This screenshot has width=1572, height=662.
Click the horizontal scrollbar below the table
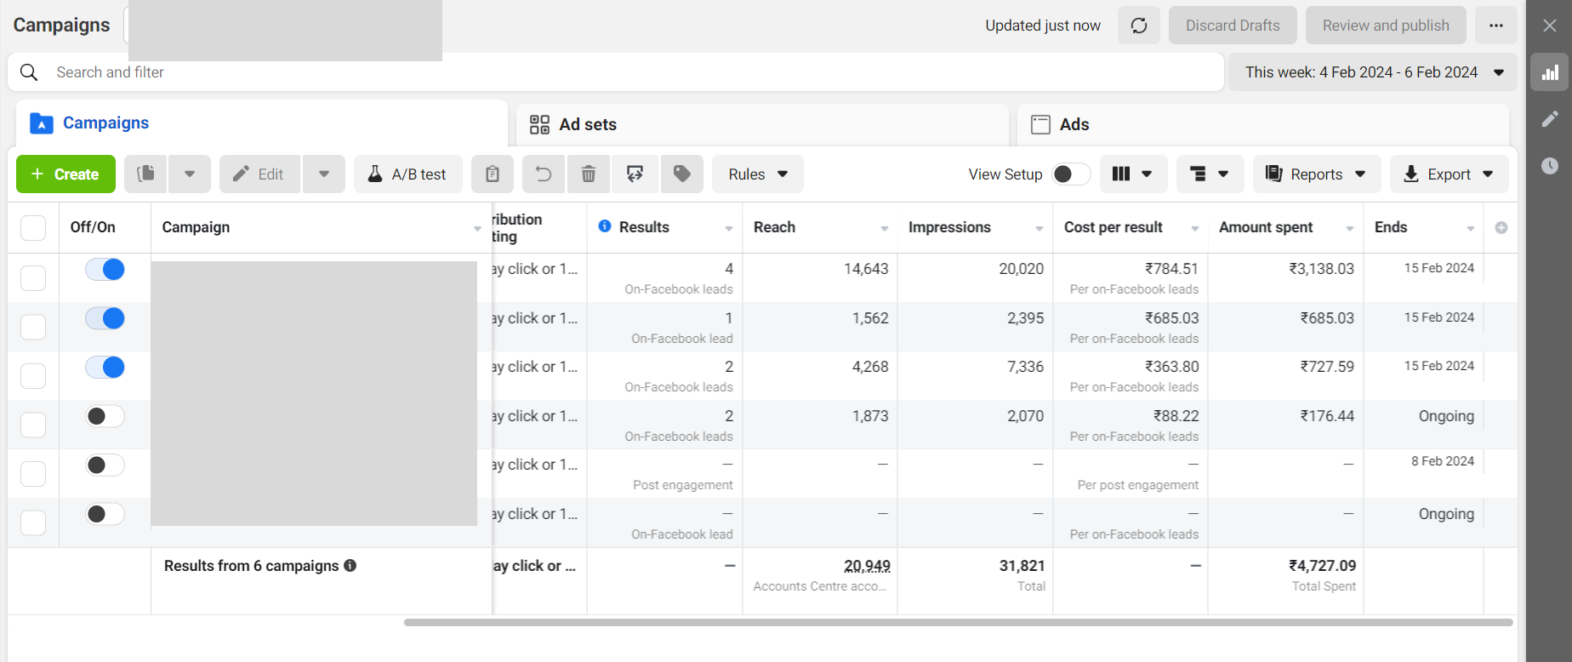tap(958, 622)
